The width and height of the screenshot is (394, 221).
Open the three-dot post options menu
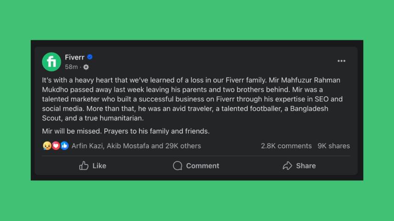tap(341, 61)
